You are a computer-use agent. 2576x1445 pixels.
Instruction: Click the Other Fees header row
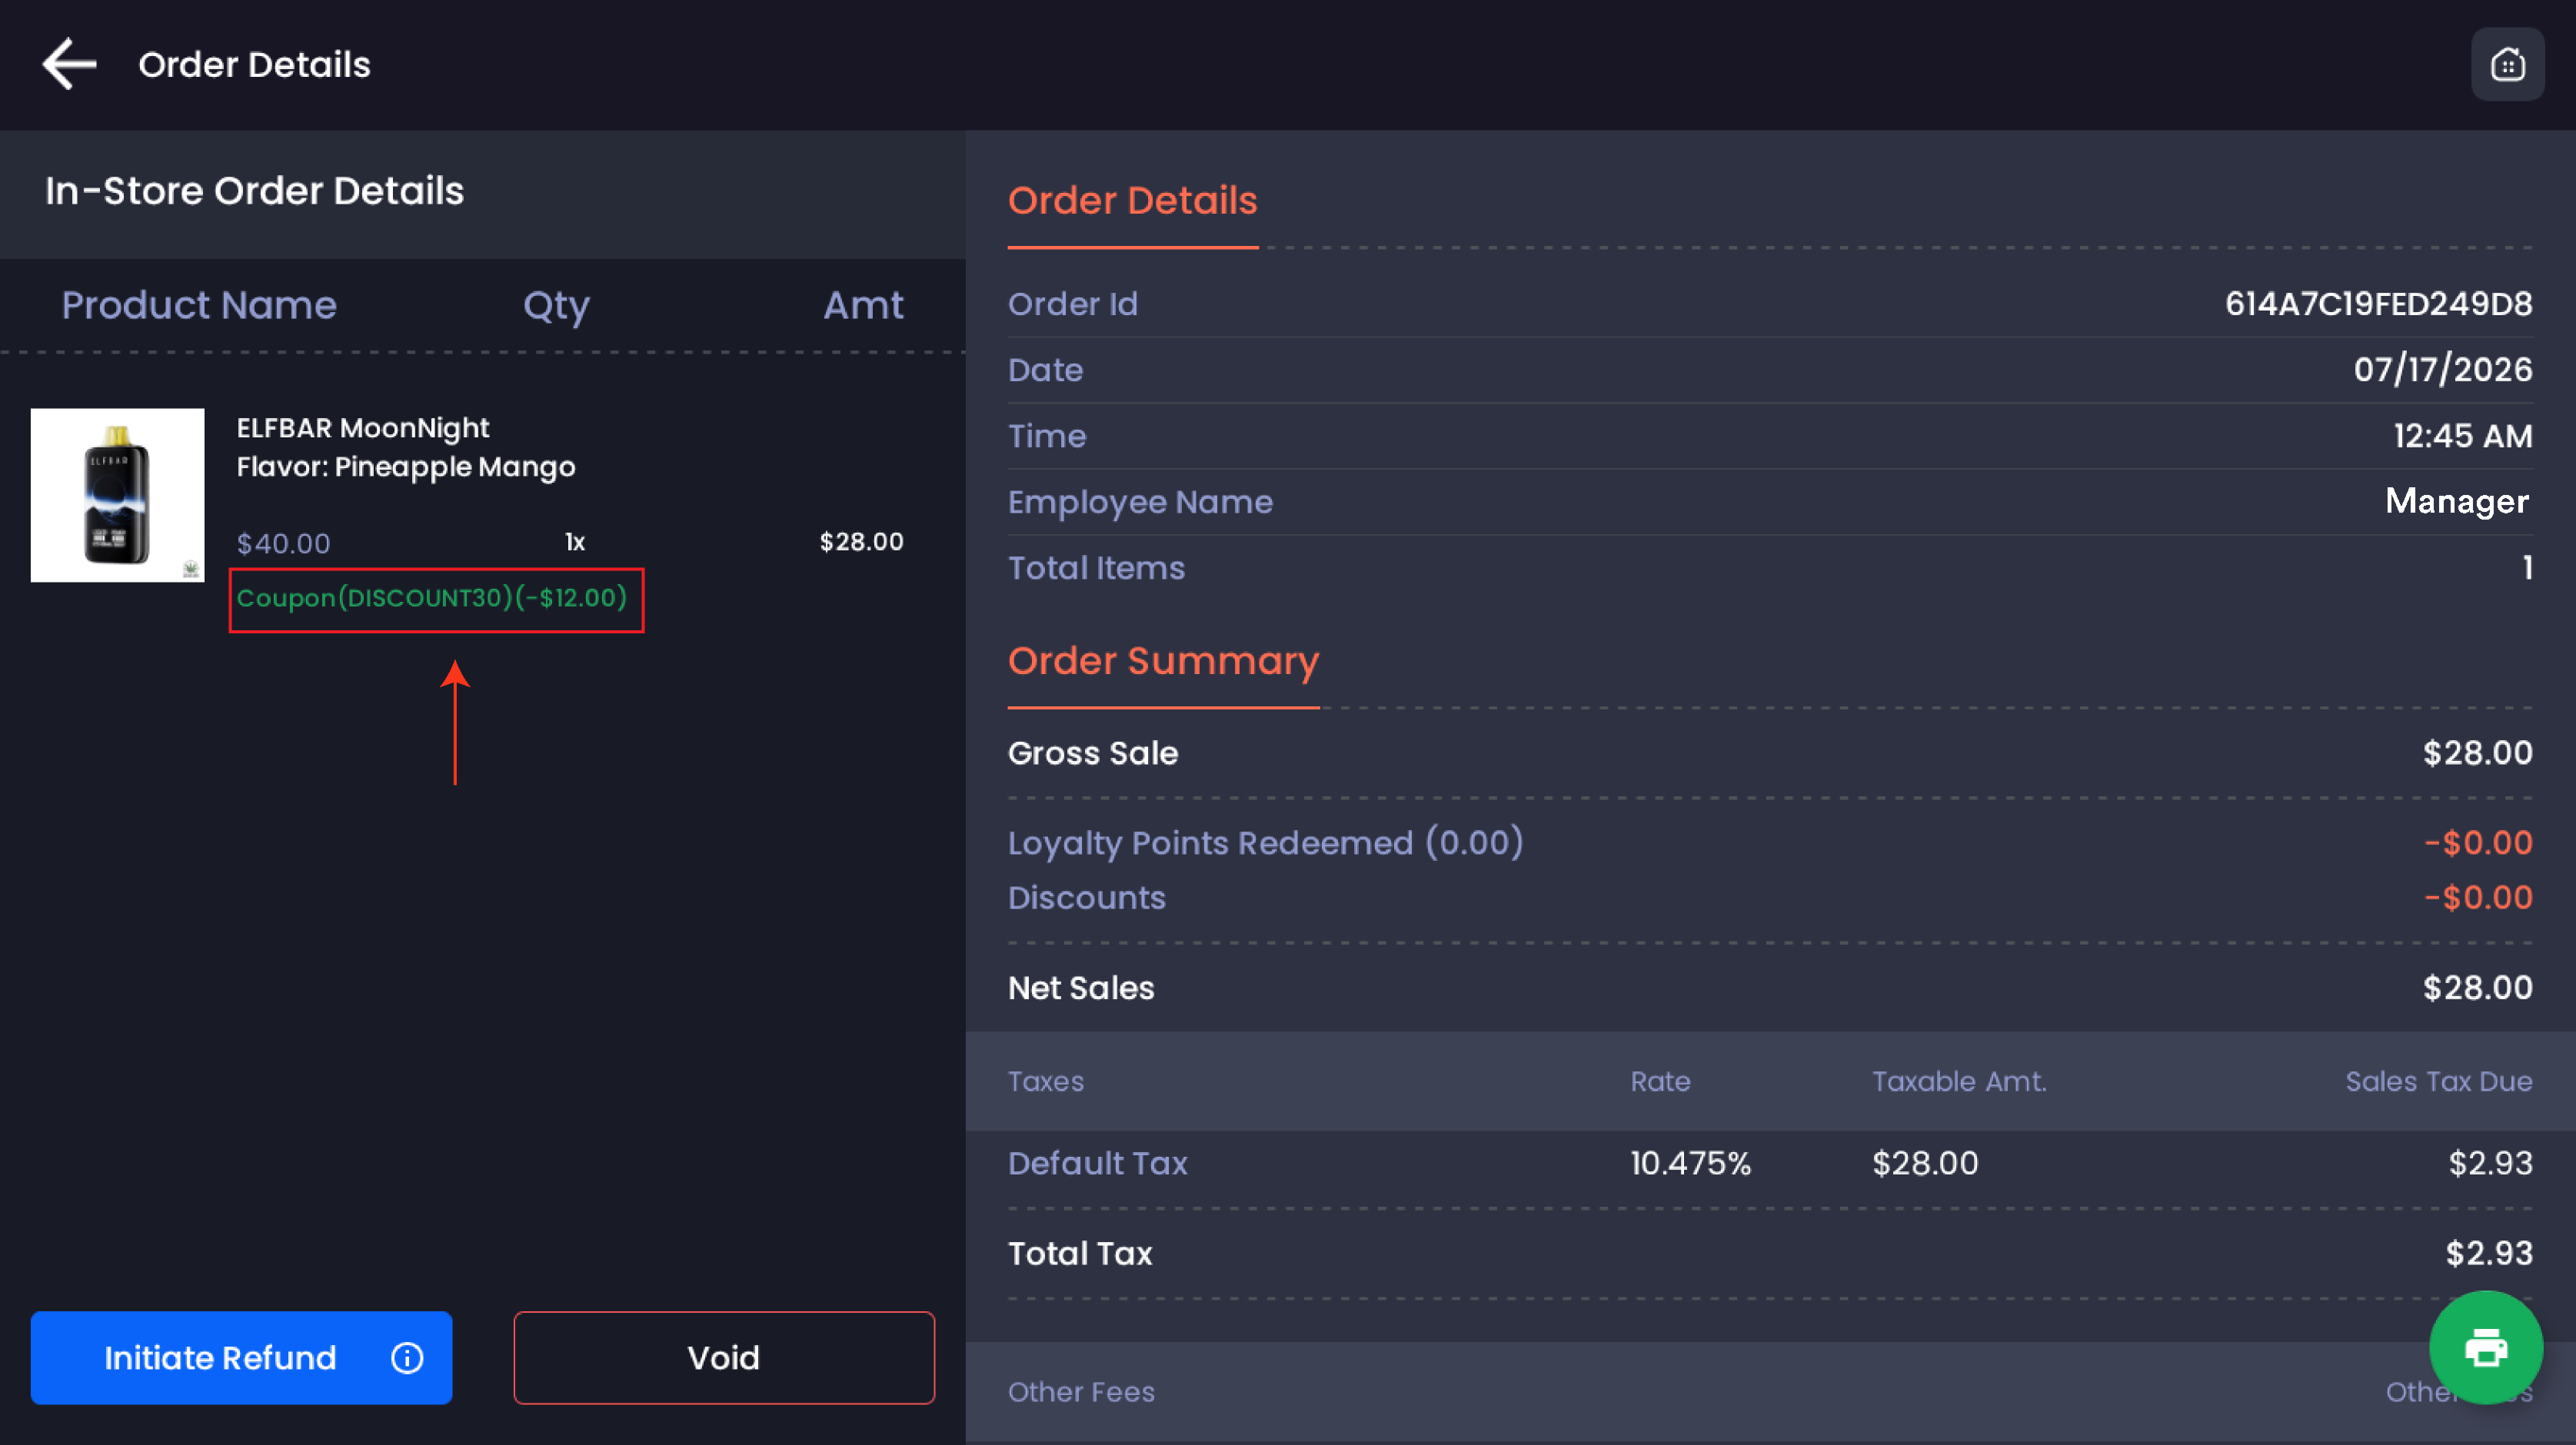tap(1770, 1392)
